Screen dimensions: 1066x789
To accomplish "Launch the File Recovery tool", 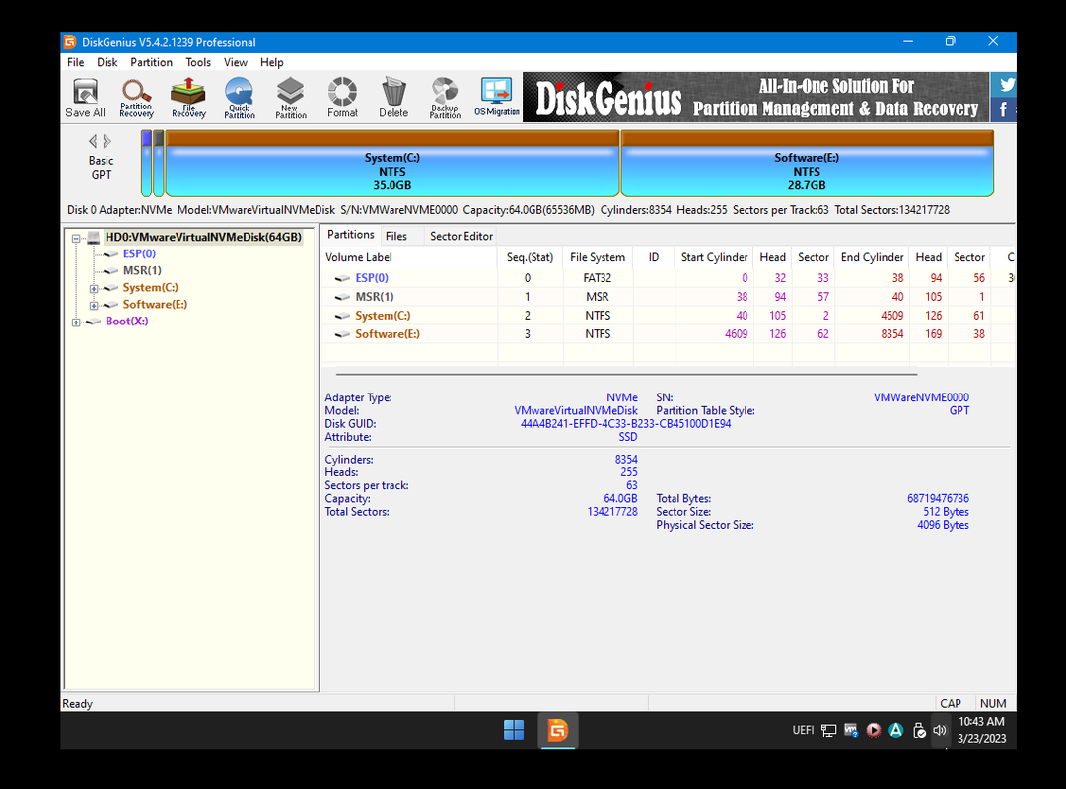I will click(188, 98).
